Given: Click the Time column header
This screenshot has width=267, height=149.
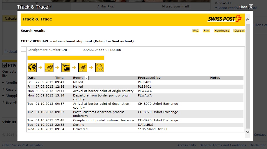Looking at the screenshot, I should (x=59, y=78).
